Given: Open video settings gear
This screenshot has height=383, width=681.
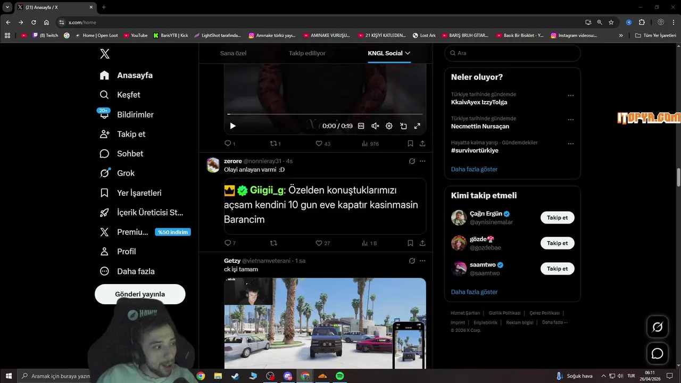Looking at the screenshot, I should click(x=389, y=126).
